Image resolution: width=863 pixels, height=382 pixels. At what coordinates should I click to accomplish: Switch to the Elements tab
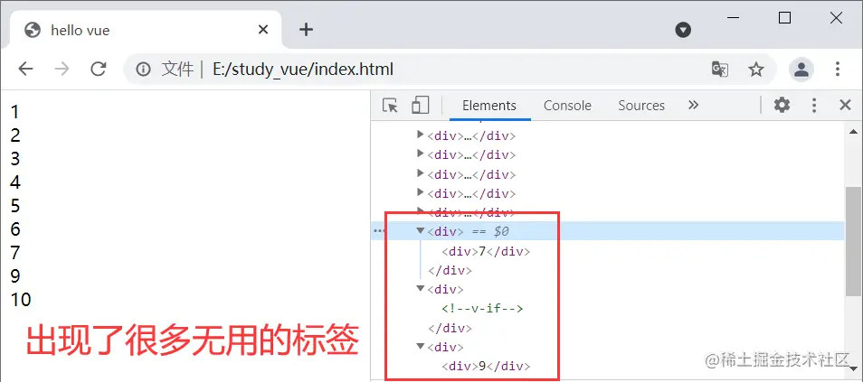(489, 106)
